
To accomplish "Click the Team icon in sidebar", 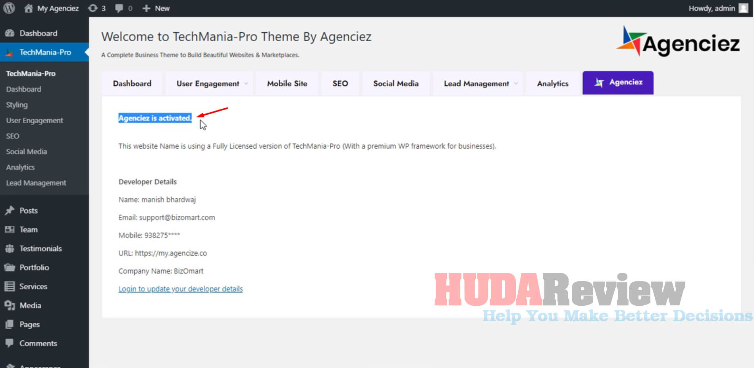I will (10, 230).
